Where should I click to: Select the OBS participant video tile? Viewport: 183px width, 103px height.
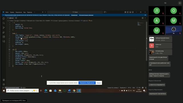tap(174, 30)
